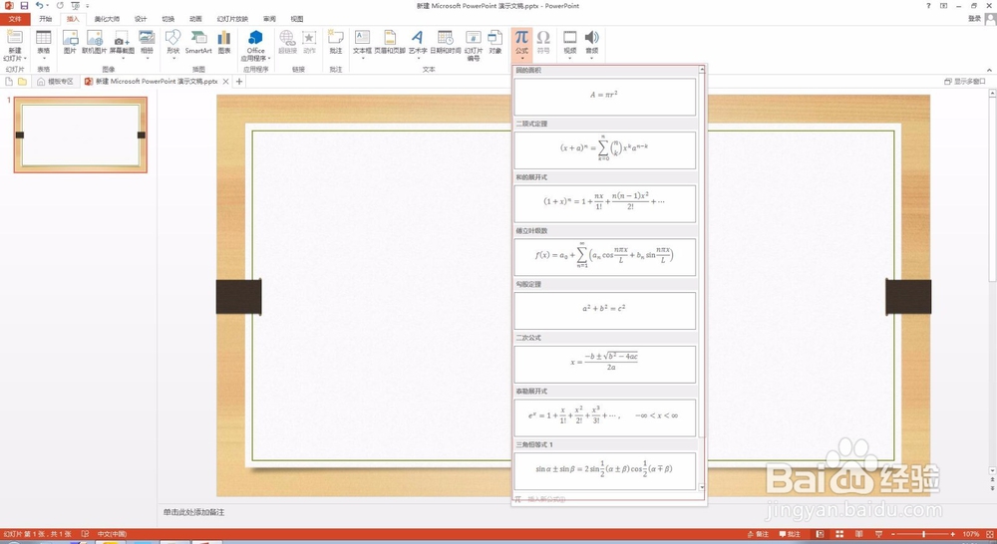Open the Customize Quick Access Toolbar dropdown
This screenshot has height=544, width=997.
tap(88, 6)
